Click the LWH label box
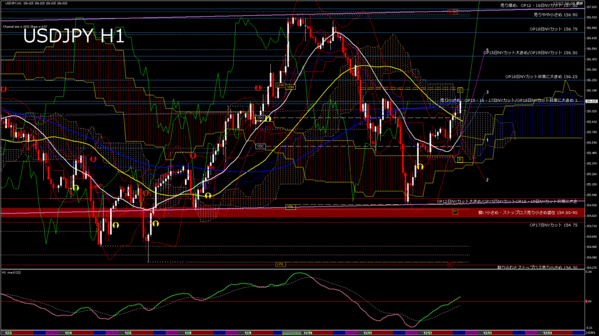The height and width of the screenshot is (336, 599). [280, 86]
